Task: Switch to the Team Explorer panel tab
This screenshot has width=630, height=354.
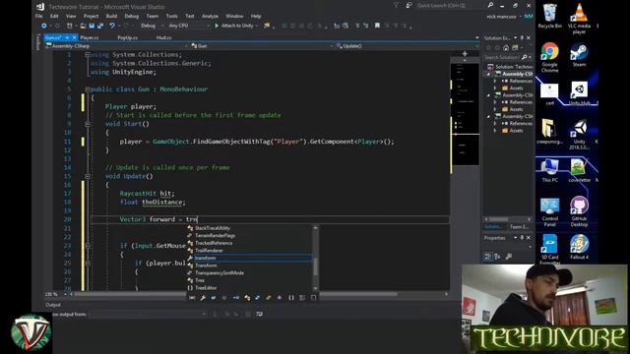Action: click(x=519, y=227)
